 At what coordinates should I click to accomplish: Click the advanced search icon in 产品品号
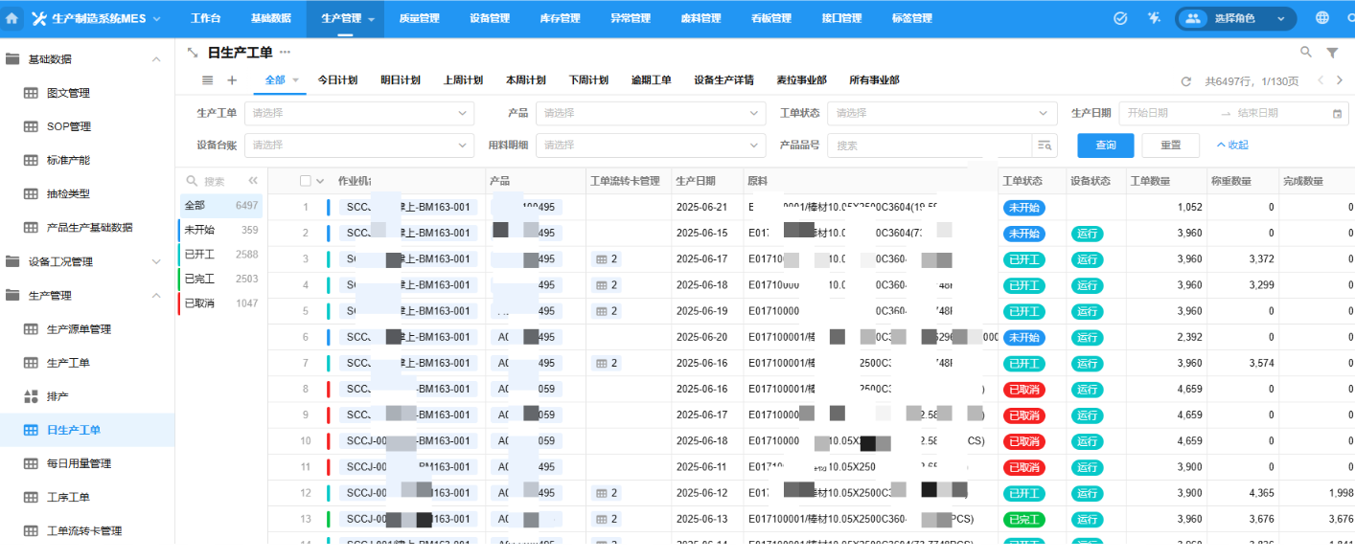point(1044,146)
